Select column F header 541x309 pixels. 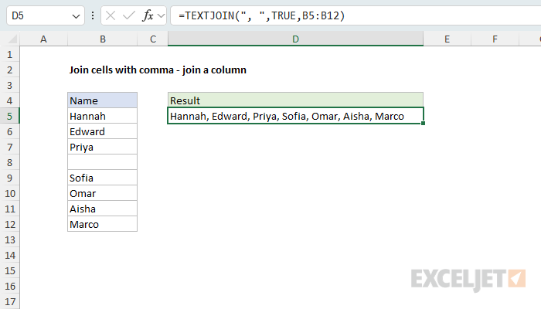click(495, 39)
